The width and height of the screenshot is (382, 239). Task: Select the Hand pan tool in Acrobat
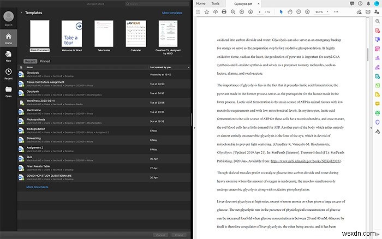(290, 11)
